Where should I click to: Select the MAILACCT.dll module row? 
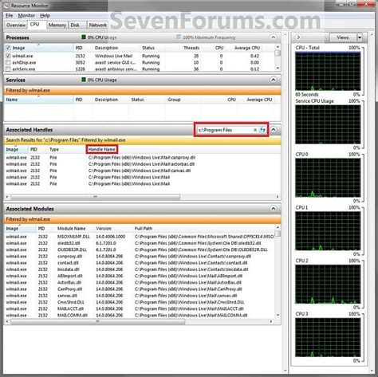140,308
